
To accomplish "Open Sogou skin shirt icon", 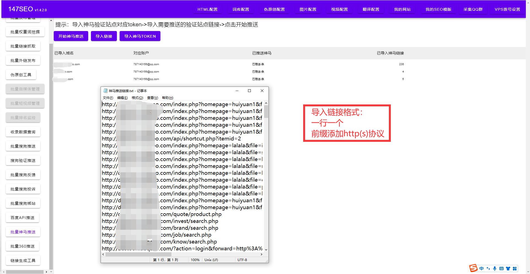I will (508, 269).
